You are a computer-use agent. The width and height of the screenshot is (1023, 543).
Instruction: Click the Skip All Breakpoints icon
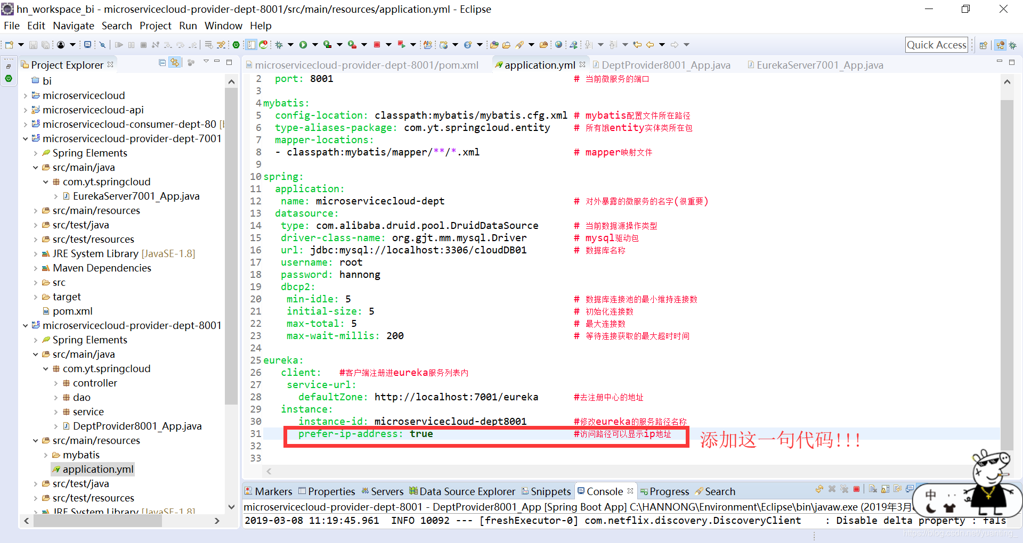coord(102,45)
